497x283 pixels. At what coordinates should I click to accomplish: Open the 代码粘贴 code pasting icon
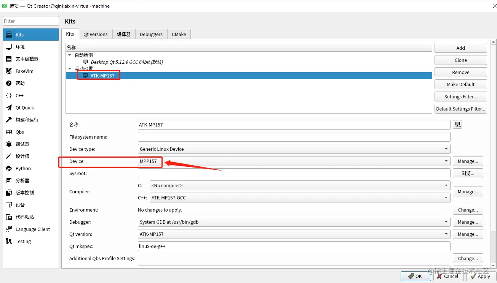(x=9, y=217)
